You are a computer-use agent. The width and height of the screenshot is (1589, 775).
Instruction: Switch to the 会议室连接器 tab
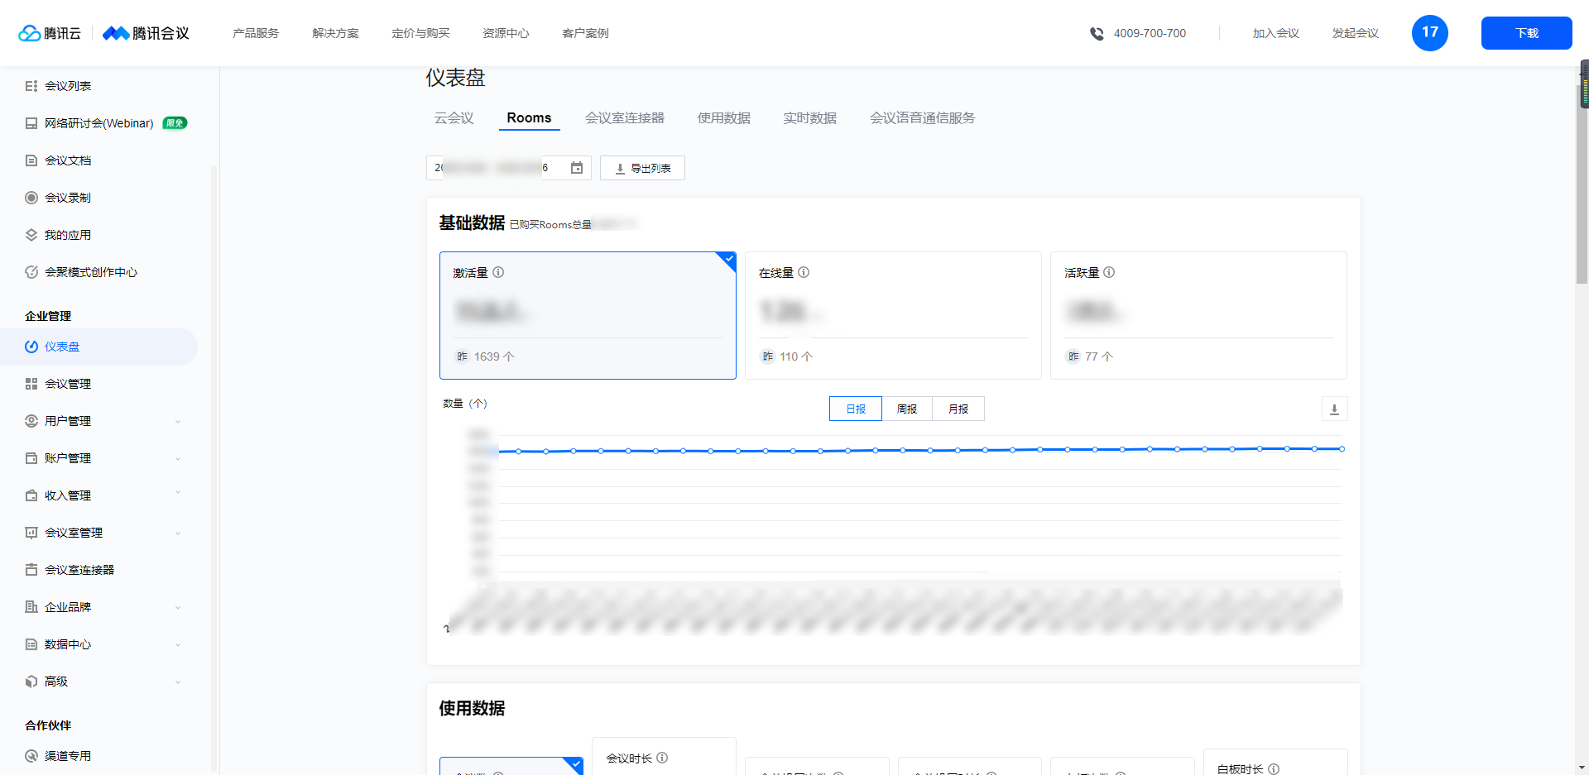click(625, 117)
